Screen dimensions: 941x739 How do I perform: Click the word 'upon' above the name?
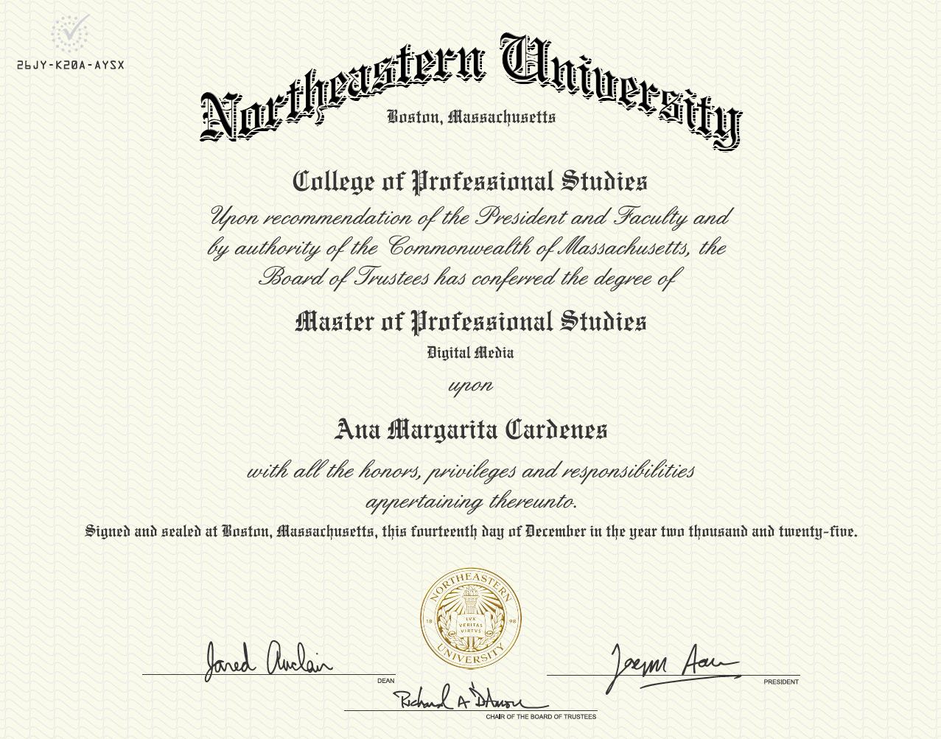pos(471,386)
